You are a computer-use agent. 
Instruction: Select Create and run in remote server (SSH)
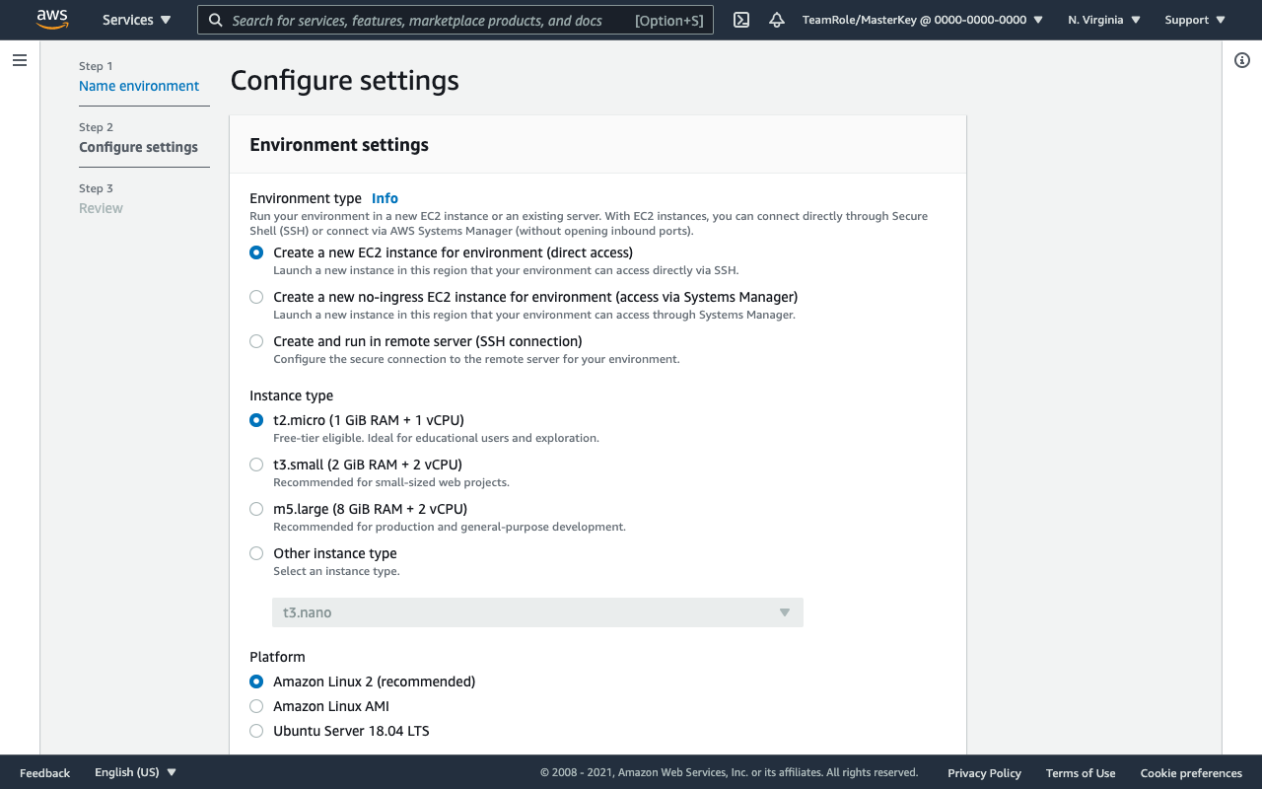(x=256, y=341)
